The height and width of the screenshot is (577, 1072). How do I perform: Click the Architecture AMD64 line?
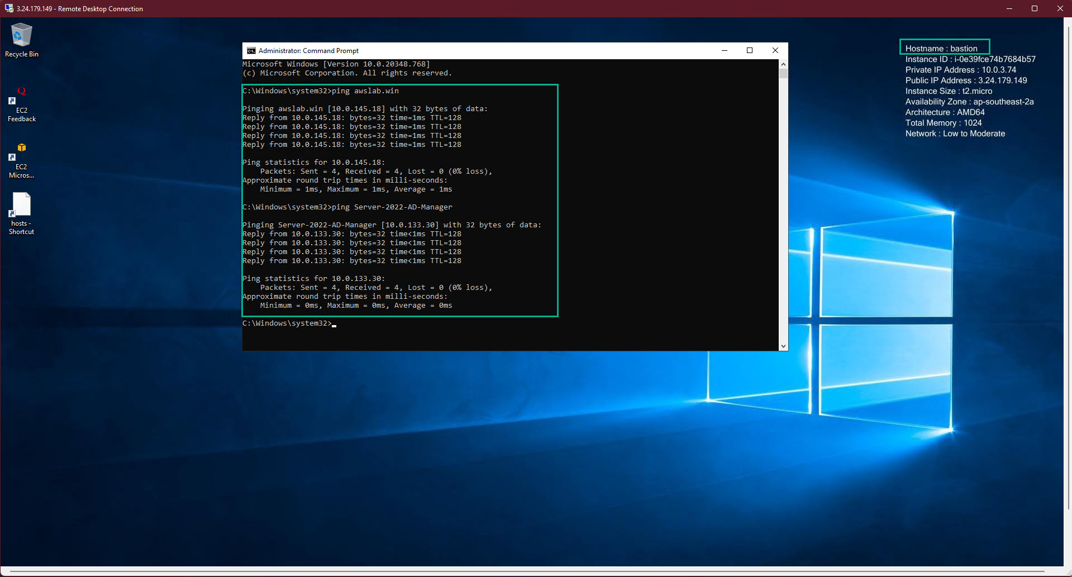coord(945,112)
